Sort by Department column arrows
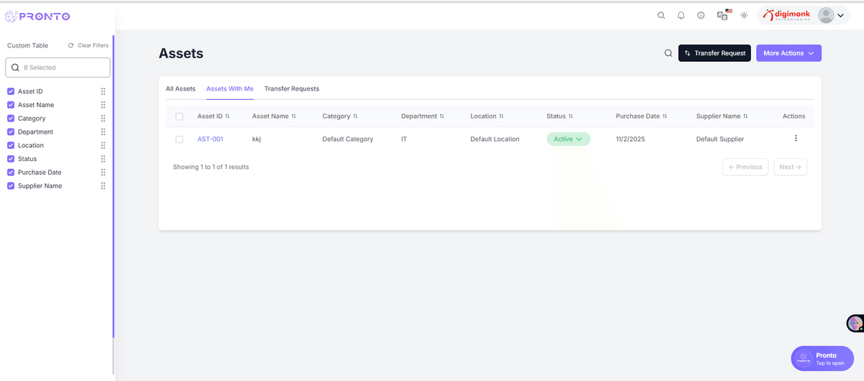The width and height of the screenshot is (864, 381). pos(442,116)
